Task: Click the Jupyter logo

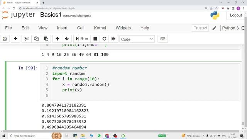Action: pos(19,15)
